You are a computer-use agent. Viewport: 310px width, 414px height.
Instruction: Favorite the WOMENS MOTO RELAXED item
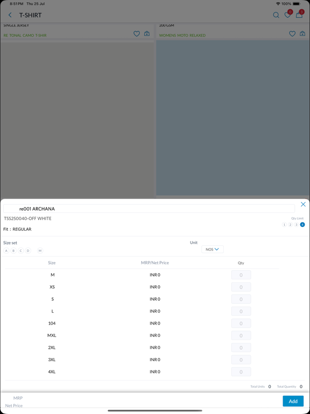[x=292, y=34]
